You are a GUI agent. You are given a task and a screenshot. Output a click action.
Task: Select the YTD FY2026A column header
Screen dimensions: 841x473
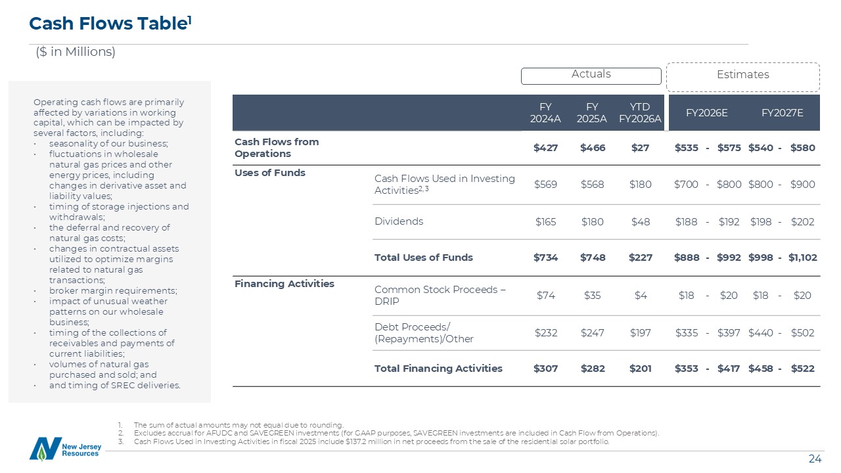[640, 113]
